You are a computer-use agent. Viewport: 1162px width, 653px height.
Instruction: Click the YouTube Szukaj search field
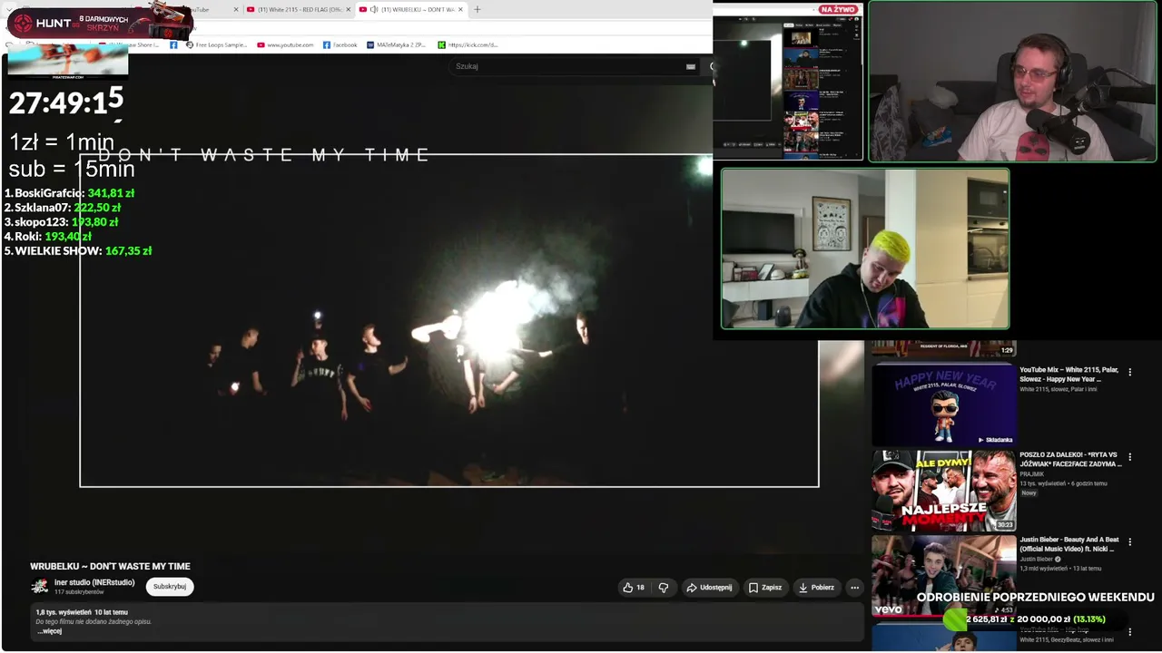(x=567, y=66)
